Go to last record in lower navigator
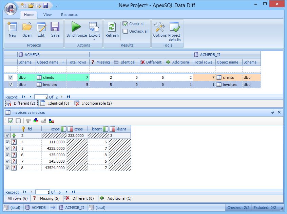 [73, 192]
